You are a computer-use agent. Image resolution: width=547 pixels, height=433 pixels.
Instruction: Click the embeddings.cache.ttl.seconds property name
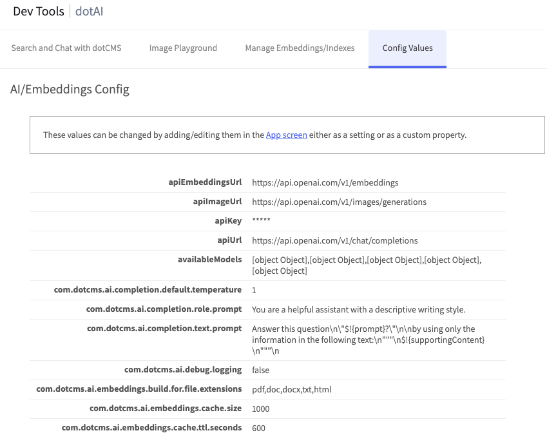(151, 427)
